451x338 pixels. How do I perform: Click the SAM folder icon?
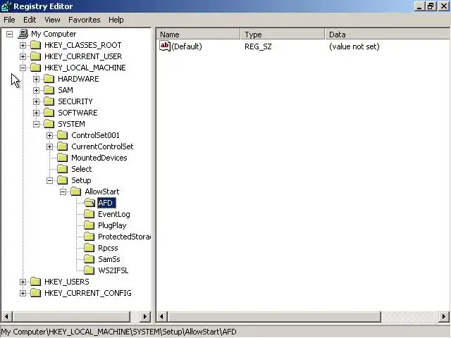(49, 90)
